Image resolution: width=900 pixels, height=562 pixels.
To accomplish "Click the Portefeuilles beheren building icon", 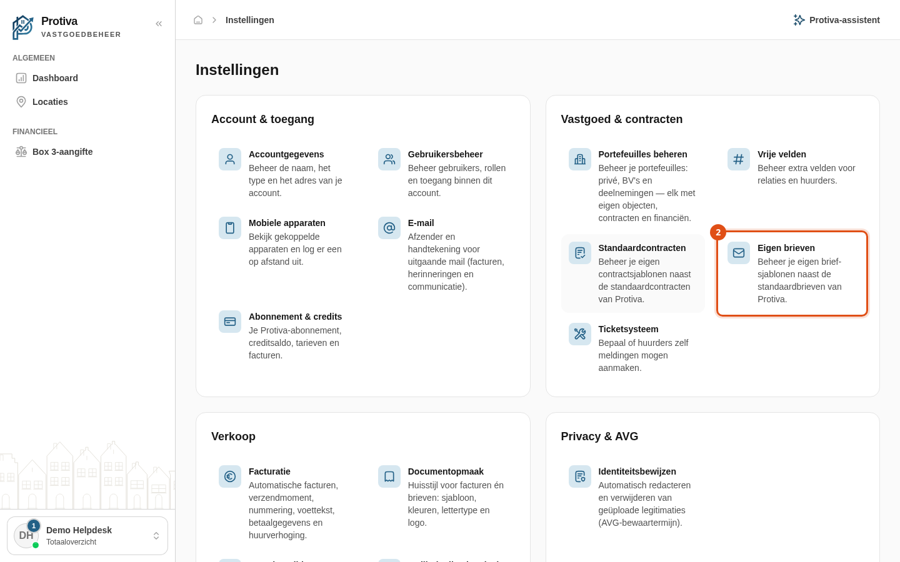I will pyautogui.click(x=580, y=159).
